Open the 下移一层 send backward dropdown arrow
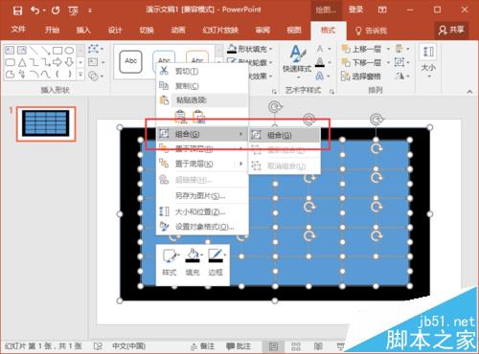This screenshot has width=479, height=354. coord(388,62)
